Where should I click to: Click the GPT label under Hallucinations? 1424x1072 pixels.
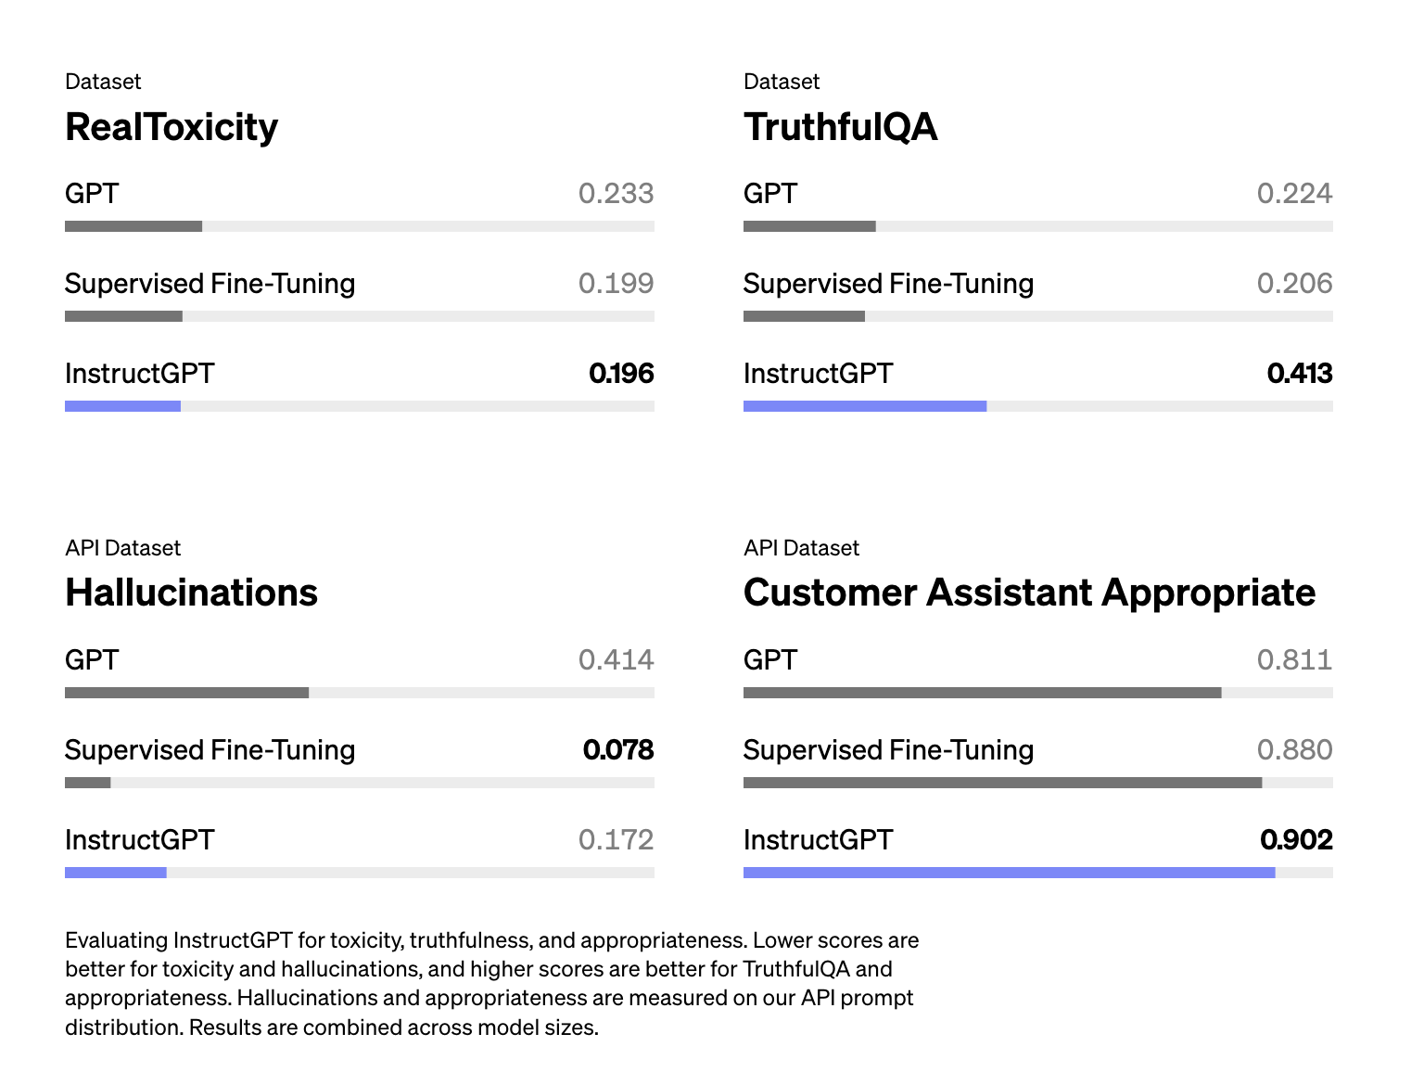coord(92,660)
